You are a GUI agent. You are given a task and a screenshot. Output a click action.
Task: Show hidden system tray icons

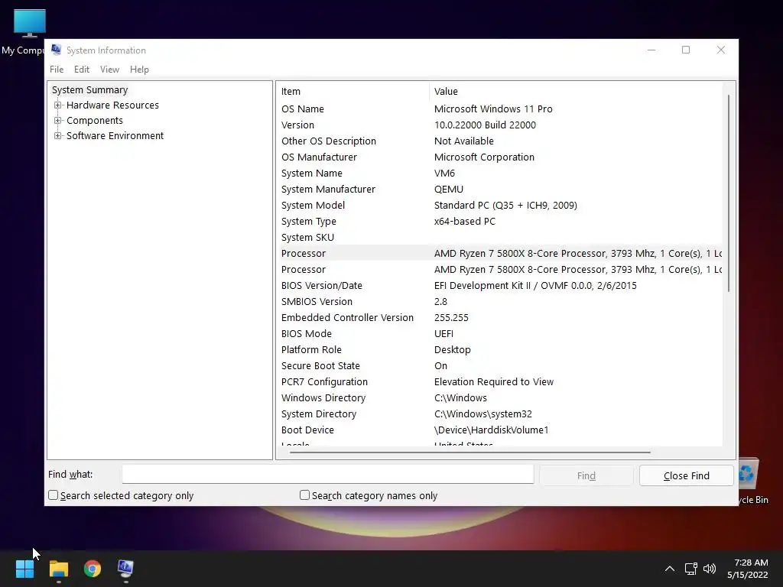(670, 569)
